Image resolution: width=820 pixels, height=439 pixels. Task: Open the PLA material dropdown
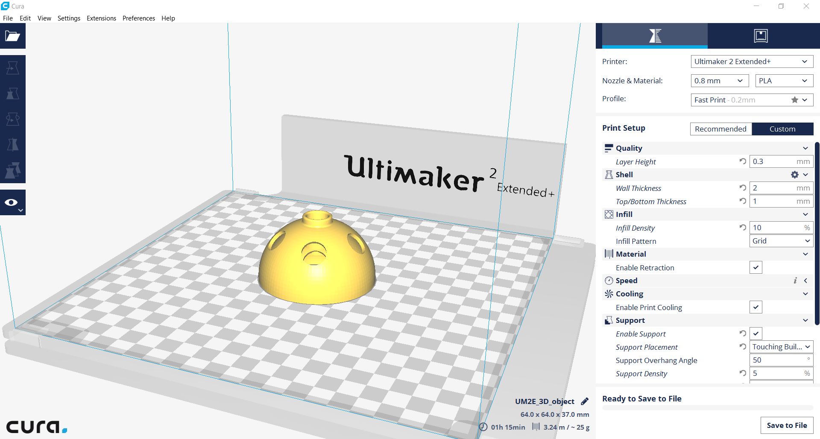pyautogui.click(x=784, y=81)
